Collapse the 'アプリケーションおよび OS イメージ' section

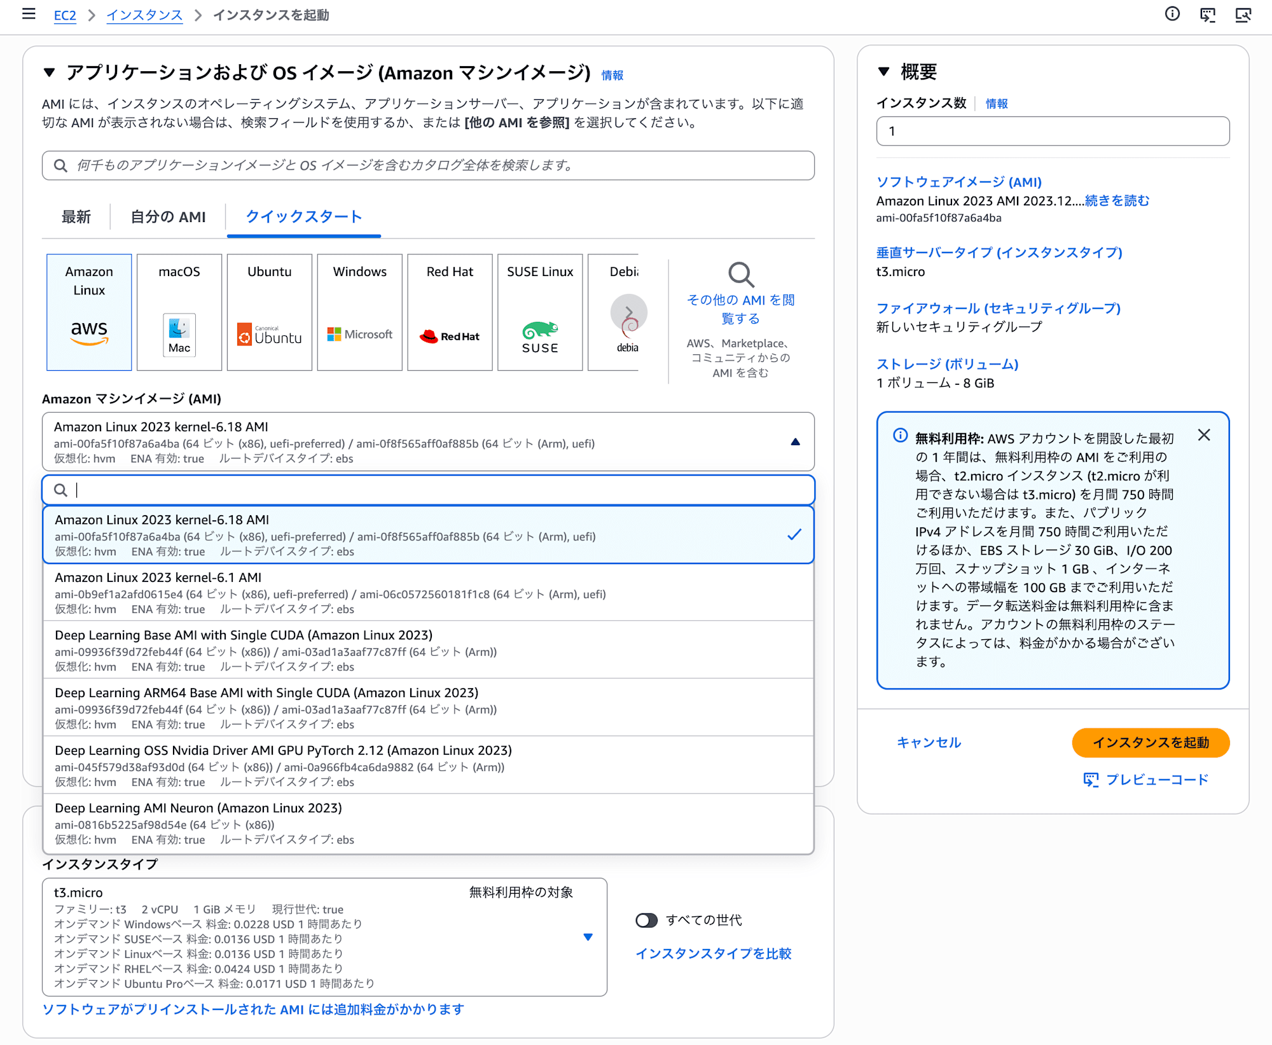pos(49,73)
